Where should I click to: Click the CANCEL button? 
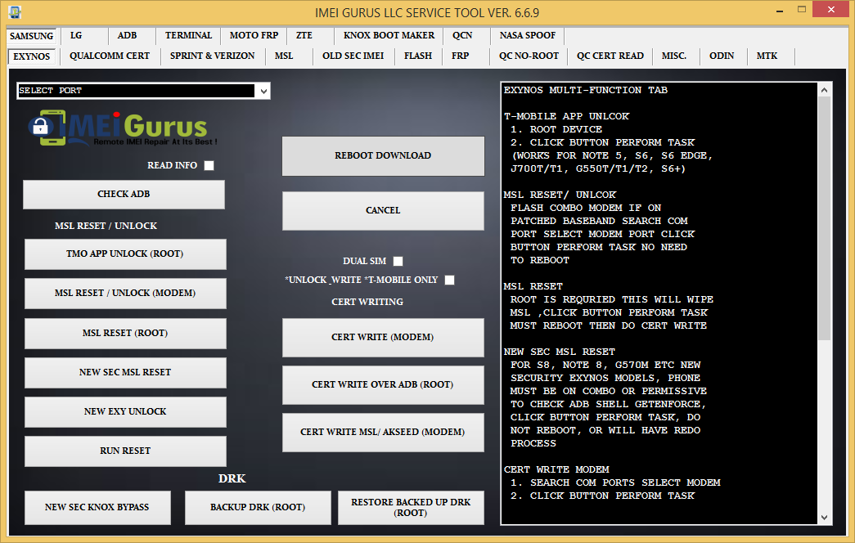coord(383,210)
